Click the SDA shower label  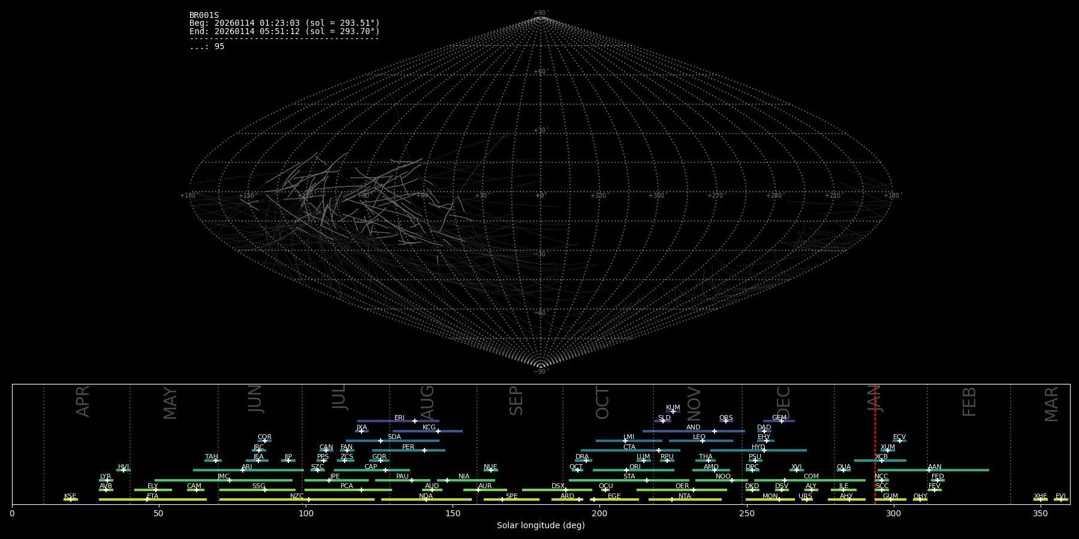tap(394, 437)
